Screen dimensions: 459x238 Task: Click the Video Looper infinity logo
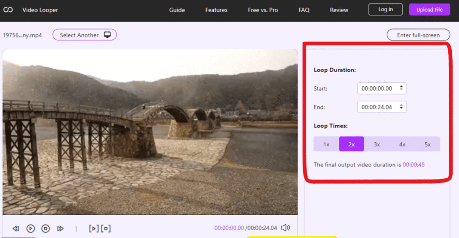pos(8,10)
